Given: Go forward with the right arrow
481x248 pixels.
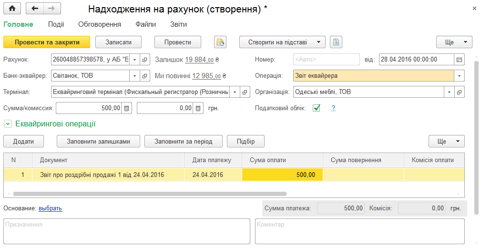Looking at the screenshot, I should click(52, 9).
